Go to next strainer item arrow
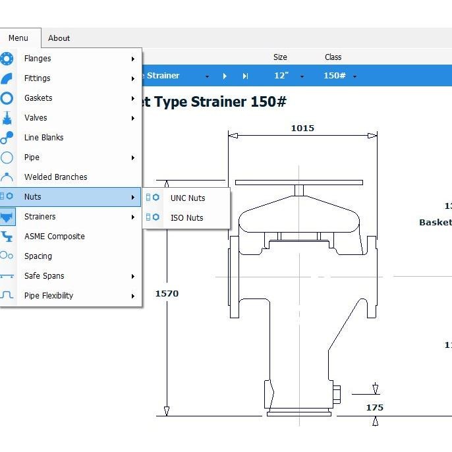 pyautogui.click(x=225, y=76)
